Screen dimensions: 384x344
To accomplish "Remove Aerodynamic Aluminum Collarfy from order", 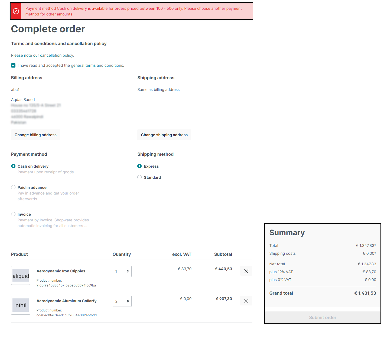I will [x=246, y=301].
